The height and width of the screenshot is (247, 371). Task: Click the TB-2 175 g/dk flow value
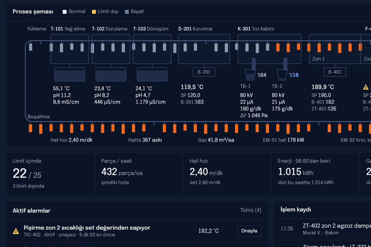tap(282, 109)
